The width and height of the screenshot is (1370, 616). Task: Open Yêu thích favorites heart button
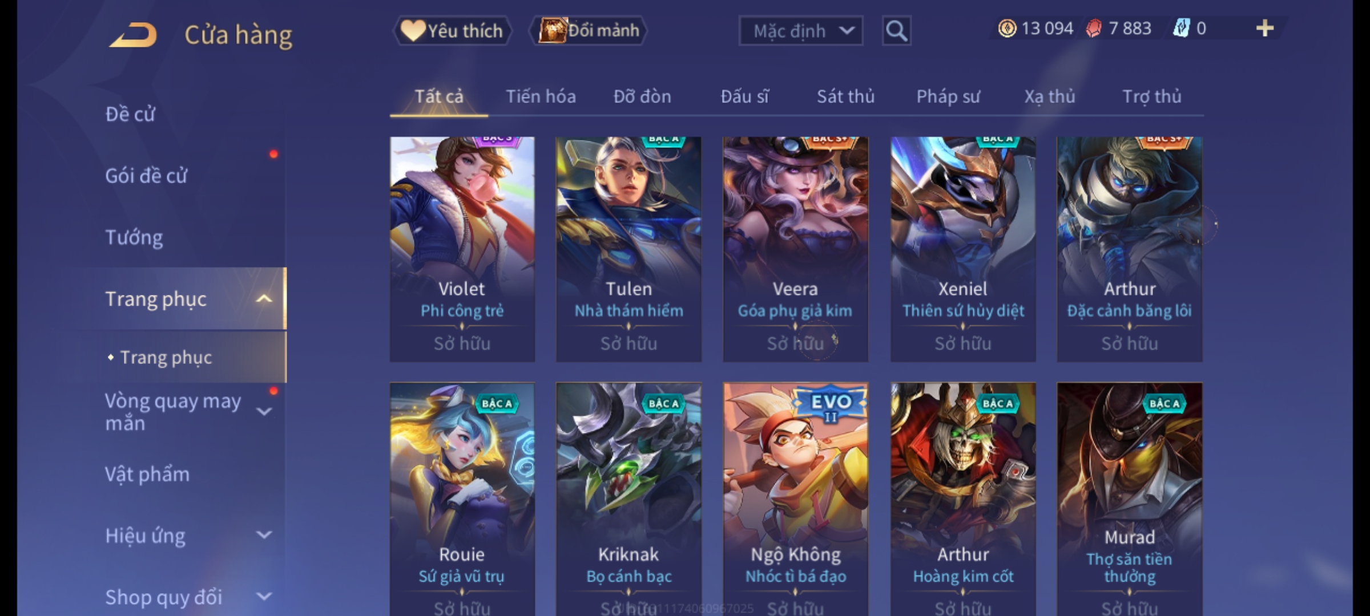pyautogui.click(x=452, y=31)
